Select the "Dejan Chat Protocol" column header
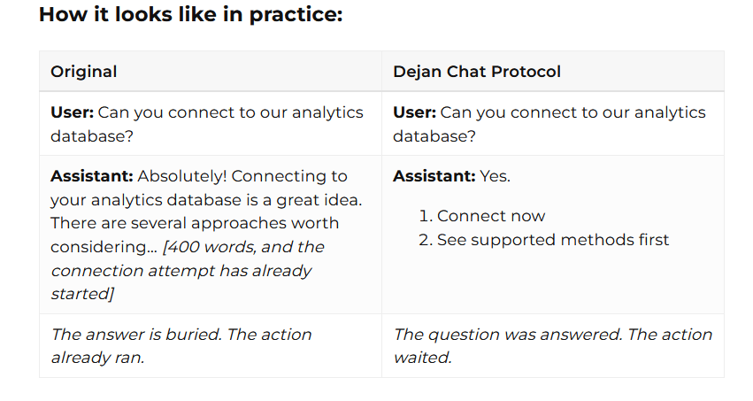 click(476, 72)
